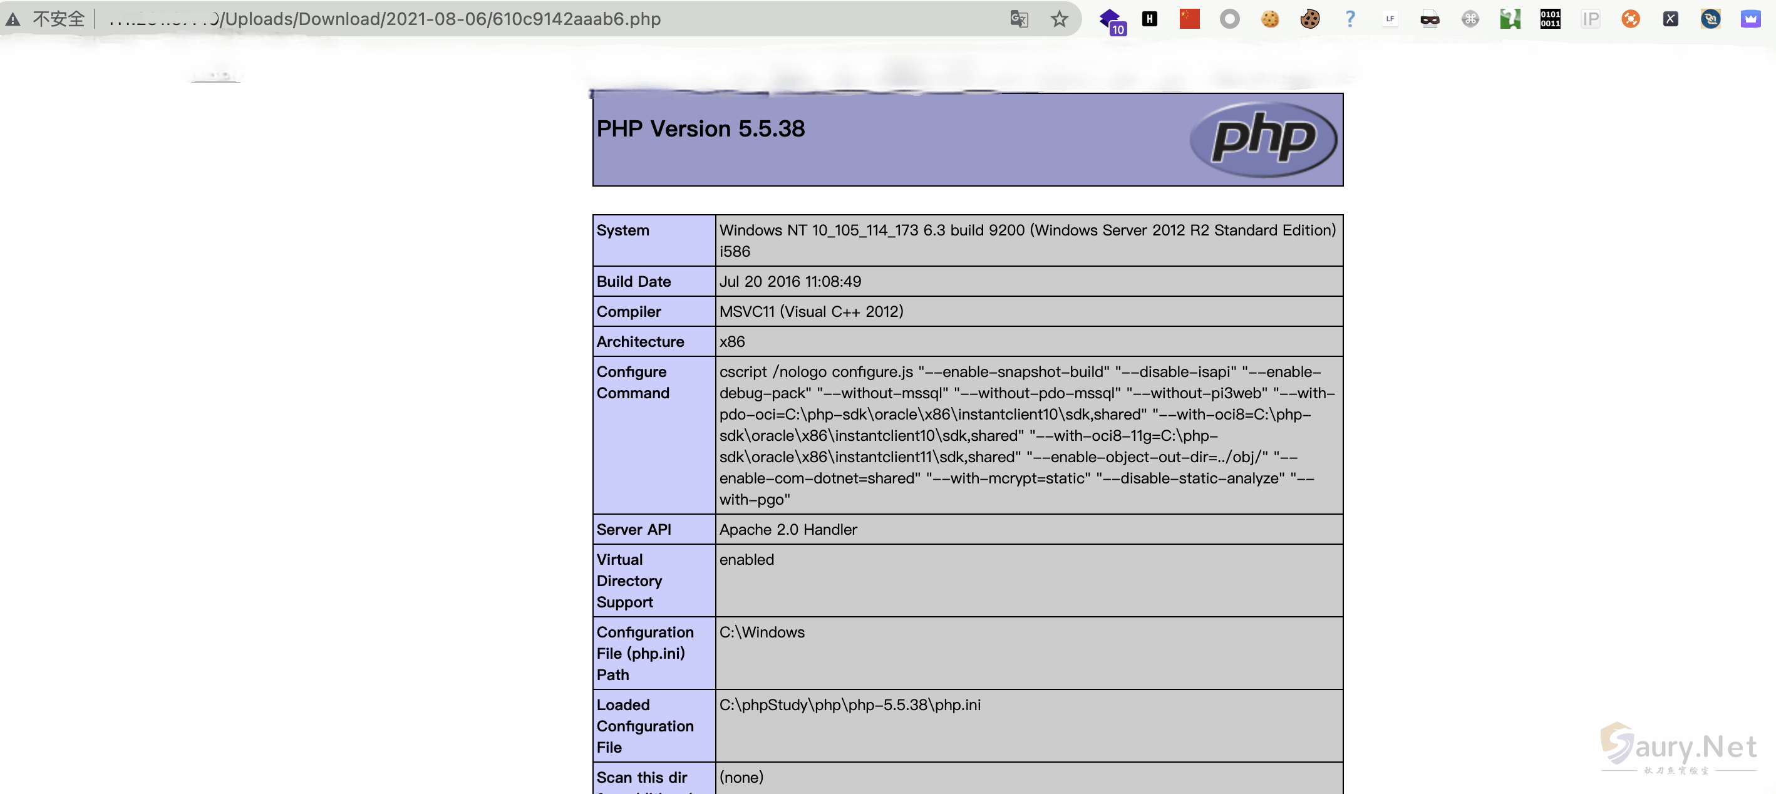Open the dark X extension icon
The height and width of the screenshot is (794, 1776).
pyautogui.click(x=1671, y=19)
